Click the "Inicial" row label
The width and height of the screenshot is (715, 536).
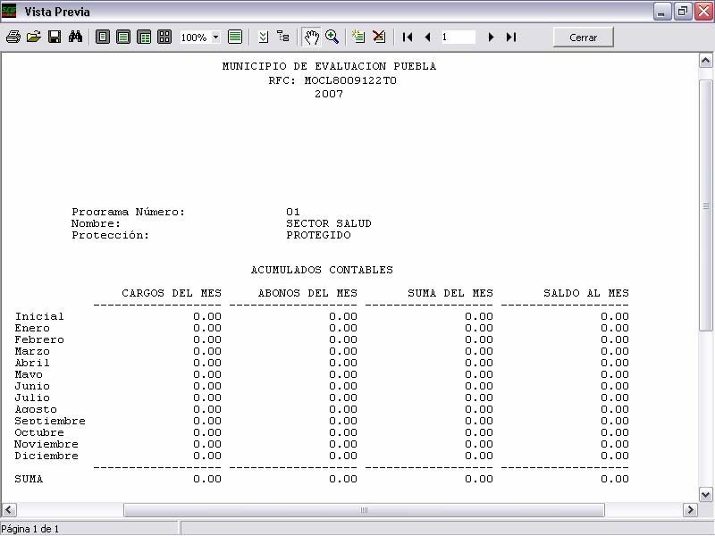39,316
